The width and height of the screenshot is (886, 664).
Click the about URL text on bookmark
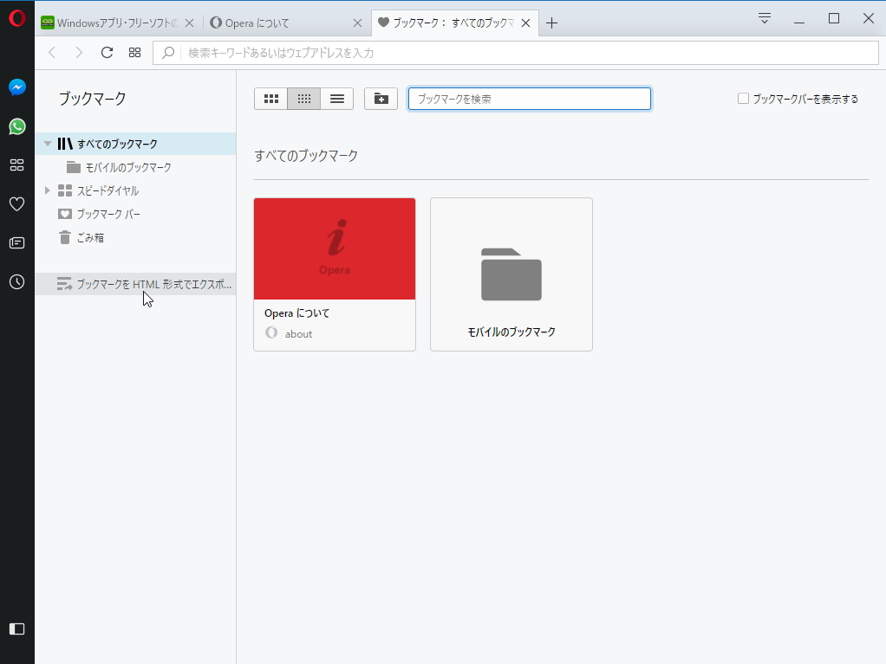click(298, 334)
